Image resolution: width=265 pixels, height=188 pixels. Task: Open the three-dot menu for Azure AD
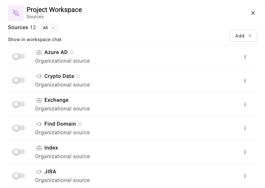(x=245, y=57)
